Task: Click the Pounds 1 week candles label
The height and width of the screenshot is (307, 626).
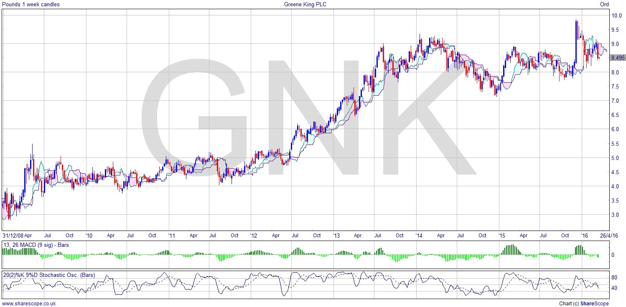Action: pos(31,4)
